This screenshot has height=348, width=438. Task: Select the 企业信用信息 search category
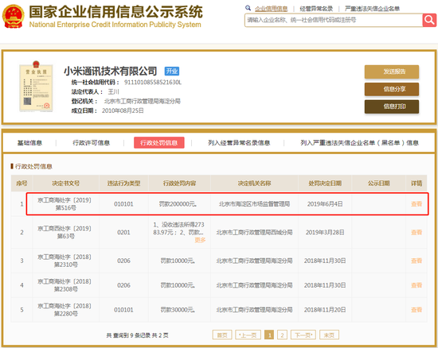tap(272, 9)
